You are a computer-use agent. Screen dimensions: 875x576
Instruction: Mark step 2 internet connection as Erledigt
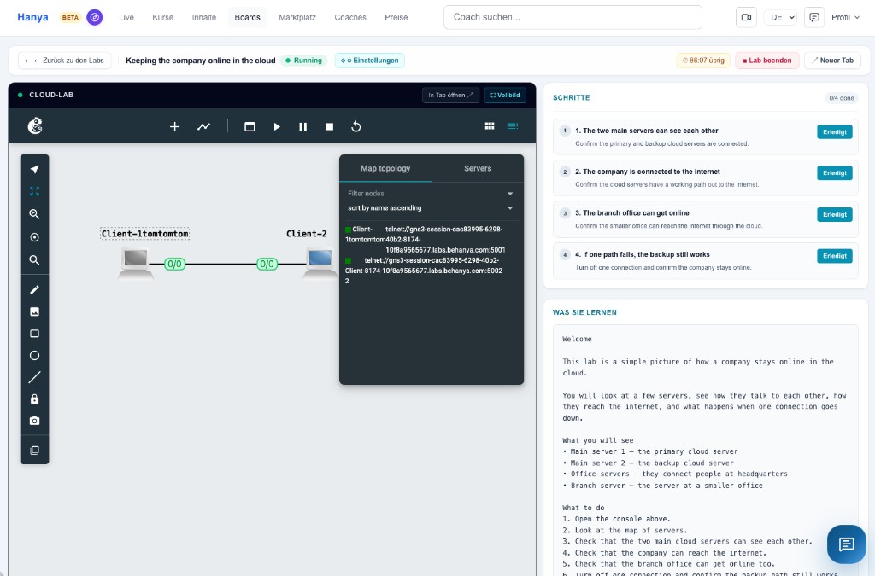pos(834,173)
